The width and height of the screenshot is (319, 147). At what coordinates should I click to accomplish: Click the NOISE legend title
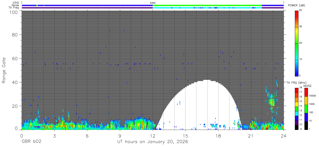pyautogui.click(x=308, y=86)
